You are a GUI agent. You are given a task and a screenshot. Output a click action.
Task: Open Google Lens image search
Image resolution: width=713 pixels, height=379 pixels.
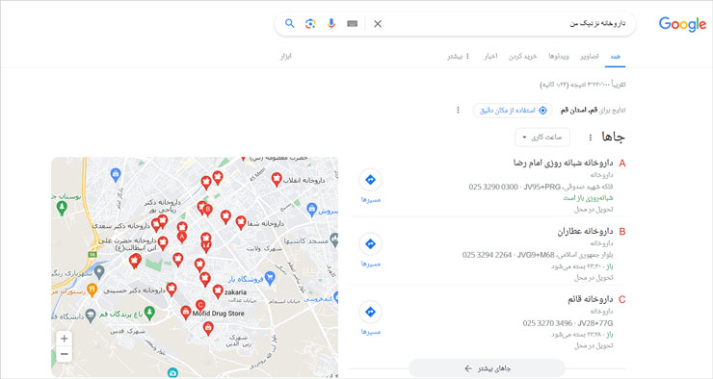310,24
